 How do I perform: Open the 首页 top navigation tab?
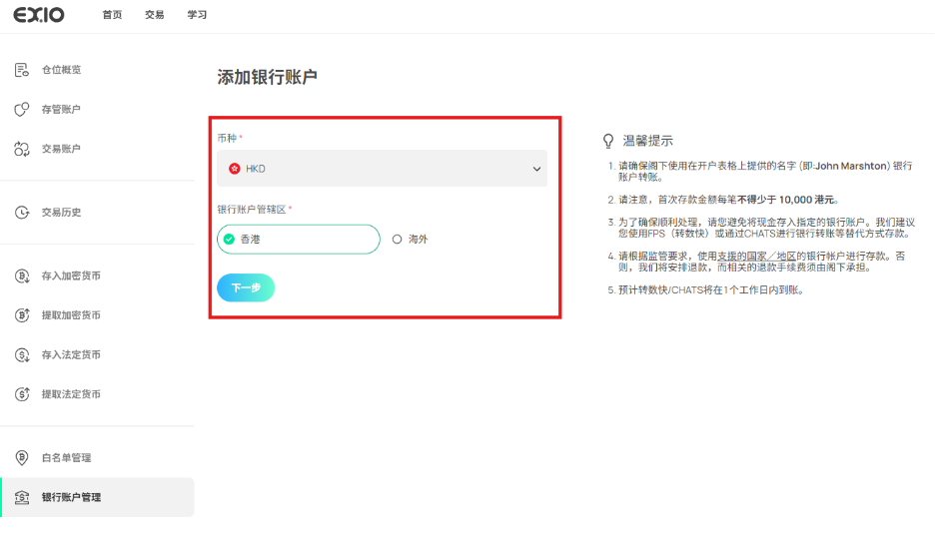[112, 16]
